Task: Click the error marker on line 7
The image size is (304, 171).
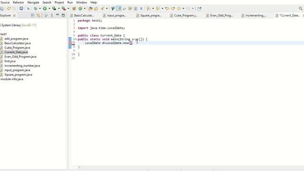Action: click(70, 43)
